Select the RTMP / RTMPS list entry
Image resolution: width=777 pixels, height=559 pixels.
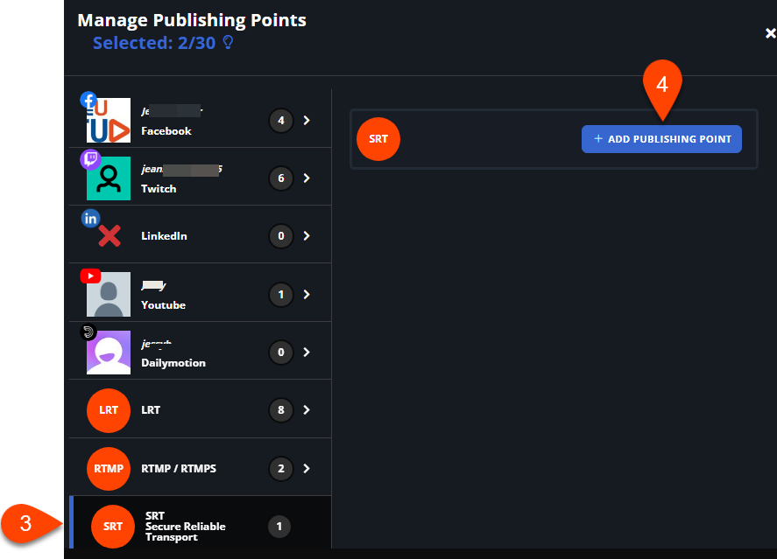click(x=179, y=469)
